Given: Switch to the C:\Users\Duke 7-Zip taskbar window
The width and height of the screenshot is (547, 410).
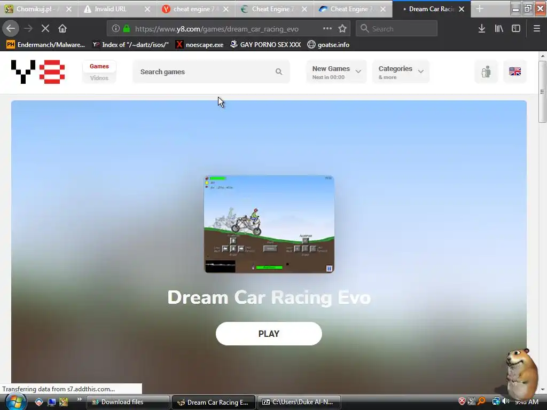Looking at the screenshot, I should [299, 402].
